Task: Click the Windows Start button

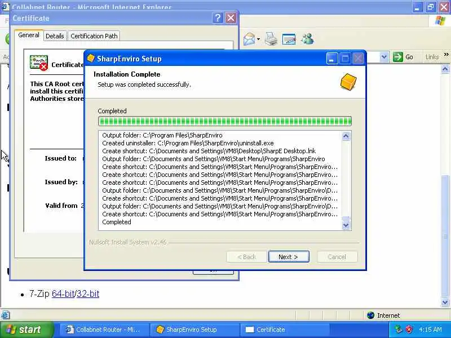Action: (x=26, y=330)
